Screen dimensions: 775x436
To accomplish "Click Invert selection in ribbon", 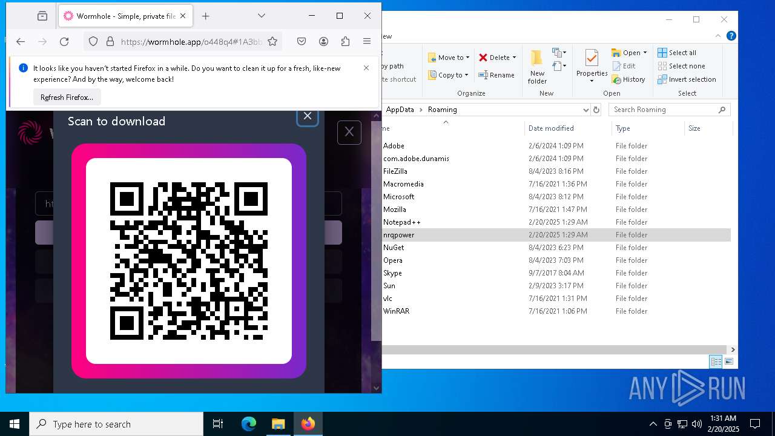I will [687, 79].
